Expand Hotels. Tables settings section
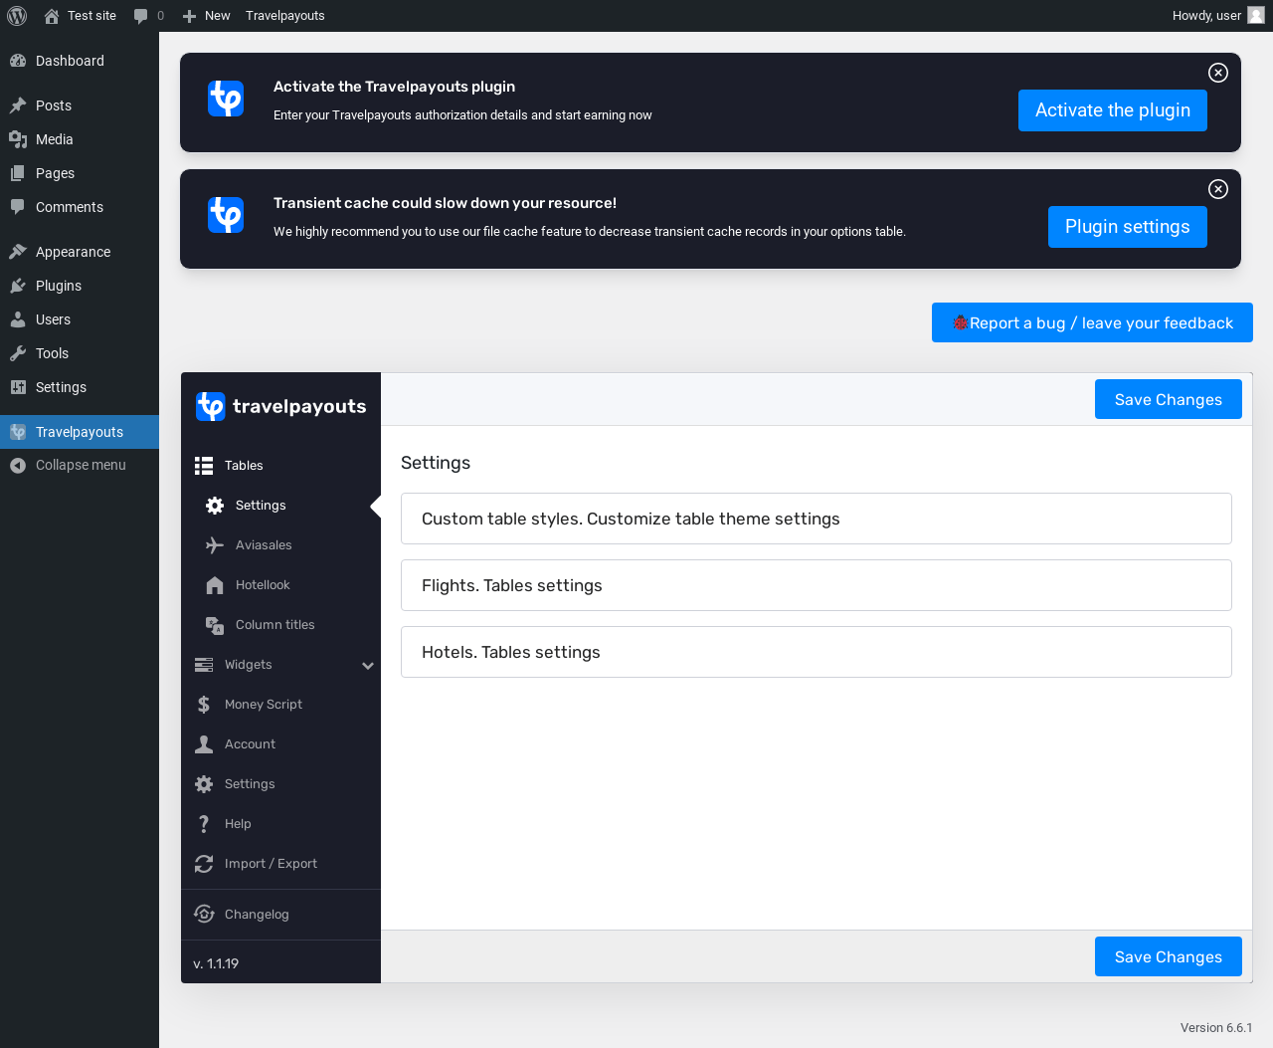 pyautogui.click(x=817, y=652)
